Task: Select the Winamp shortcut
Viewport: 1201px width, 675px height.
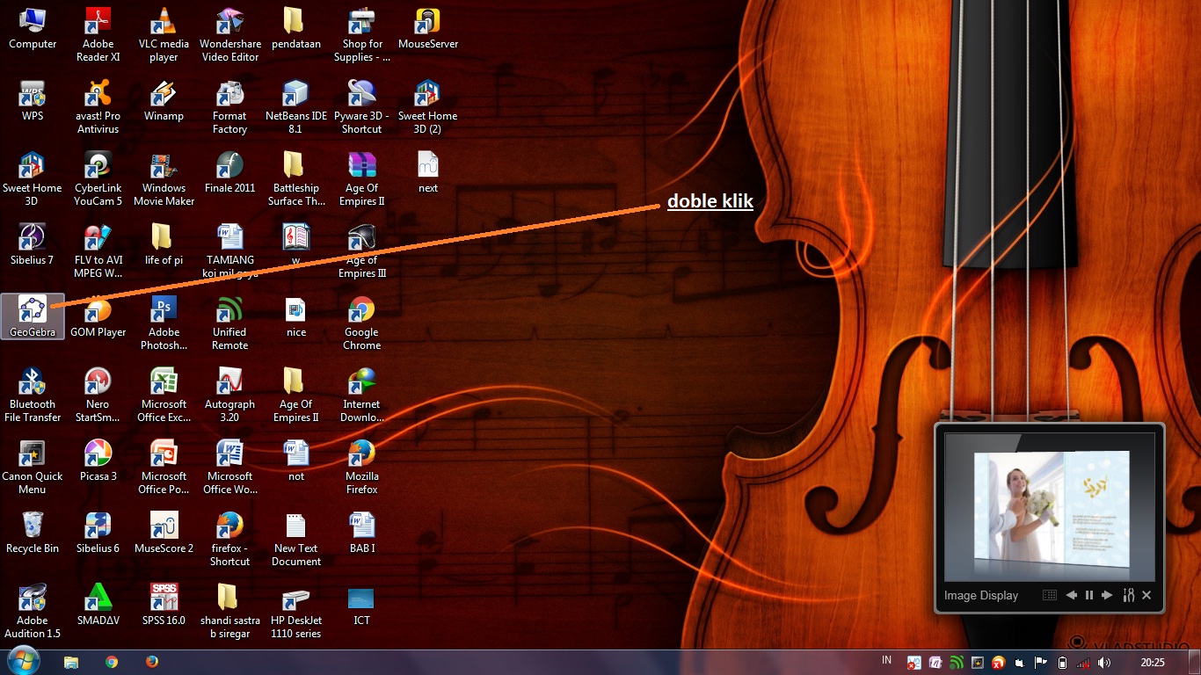Action: coord(164,100)
